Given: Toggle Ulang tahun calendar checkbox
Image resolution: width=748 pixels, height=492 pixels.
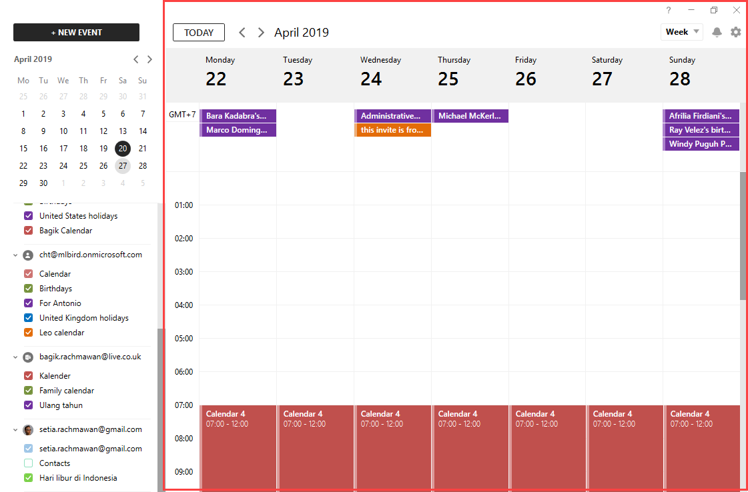Looking at the screenshot, I should (28, 405).
